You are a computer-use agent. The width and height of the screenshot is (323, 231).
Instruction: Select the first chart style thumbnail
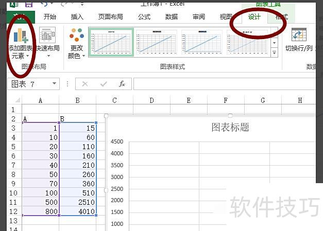111,42
